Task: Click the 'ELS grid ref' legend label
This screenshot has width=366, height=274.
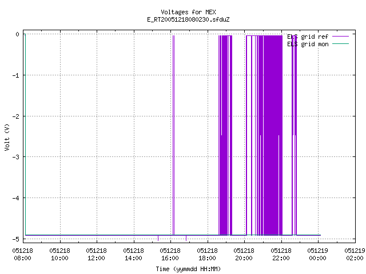Action: (x=308, y=37)
